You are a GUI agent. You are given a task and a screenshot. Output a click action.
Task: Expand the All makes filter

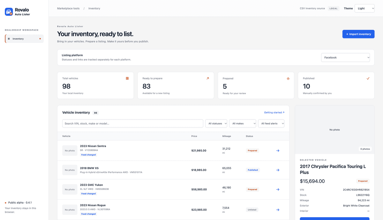[243, 123]
